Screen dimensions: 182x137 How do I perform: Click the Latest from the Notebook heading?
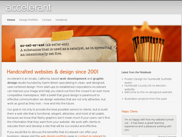click(136, 72)
